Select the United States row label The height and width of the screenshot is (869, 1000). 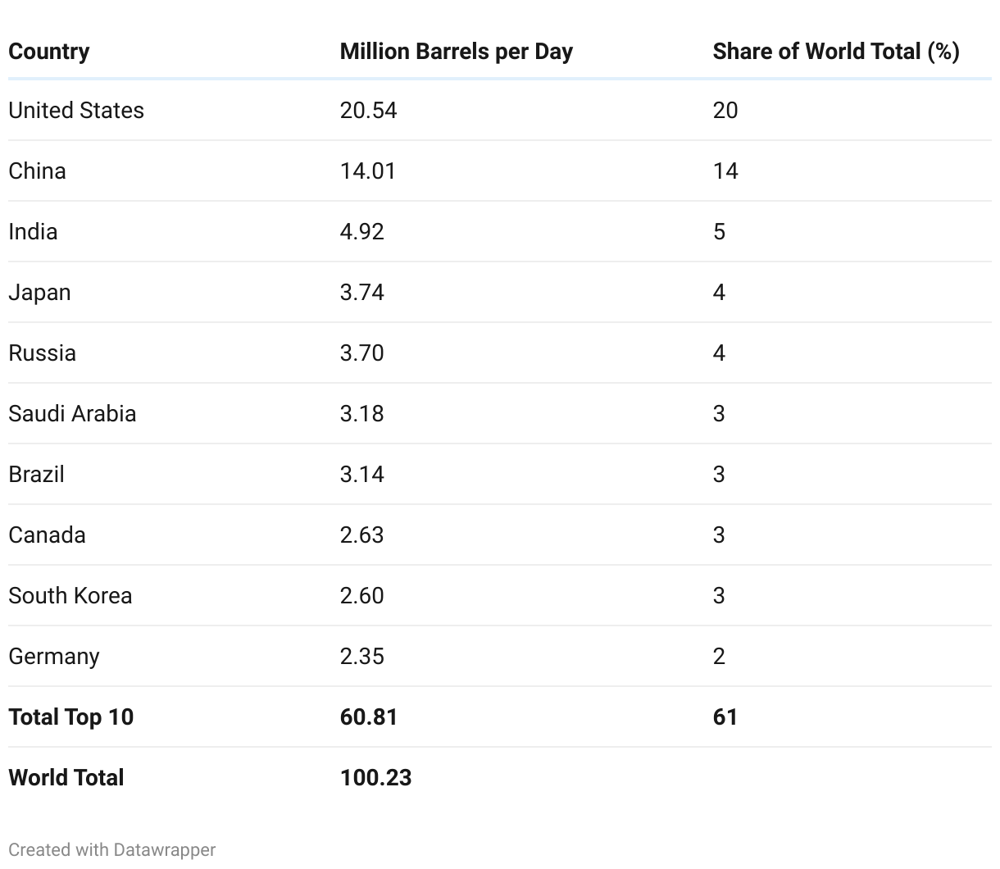pyautogui.click(x=76, y=110)
